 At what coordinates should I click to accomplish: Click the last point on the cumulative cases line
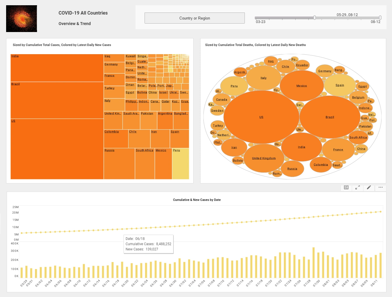(x=380, y=212)
